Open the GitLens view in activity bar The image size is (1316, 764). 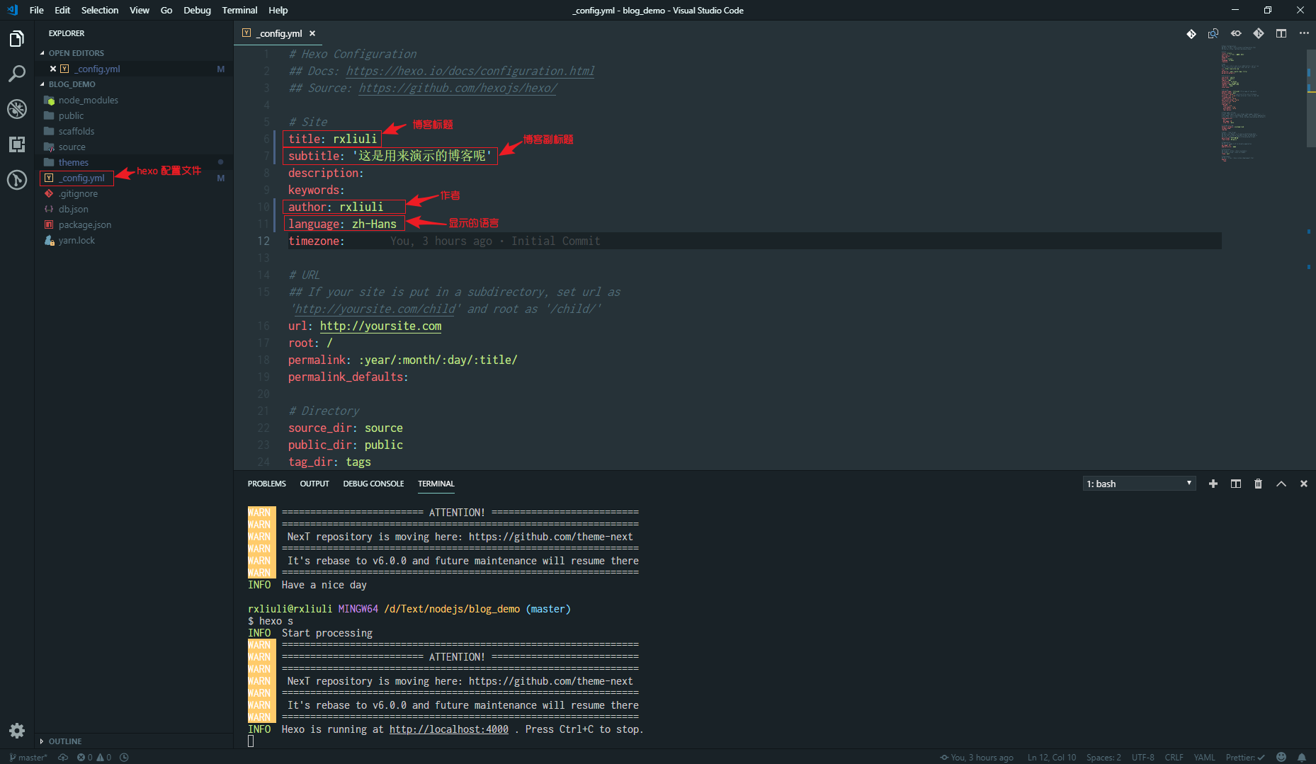tap(17, 180)
